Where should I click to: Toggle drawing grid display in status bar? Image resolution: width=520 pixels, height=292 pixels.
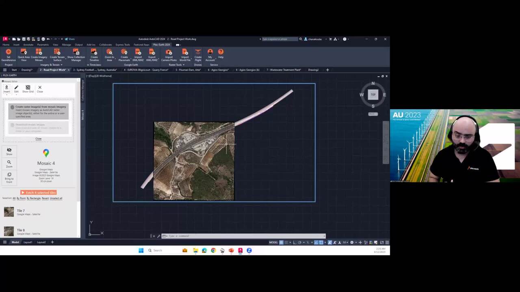281,243
